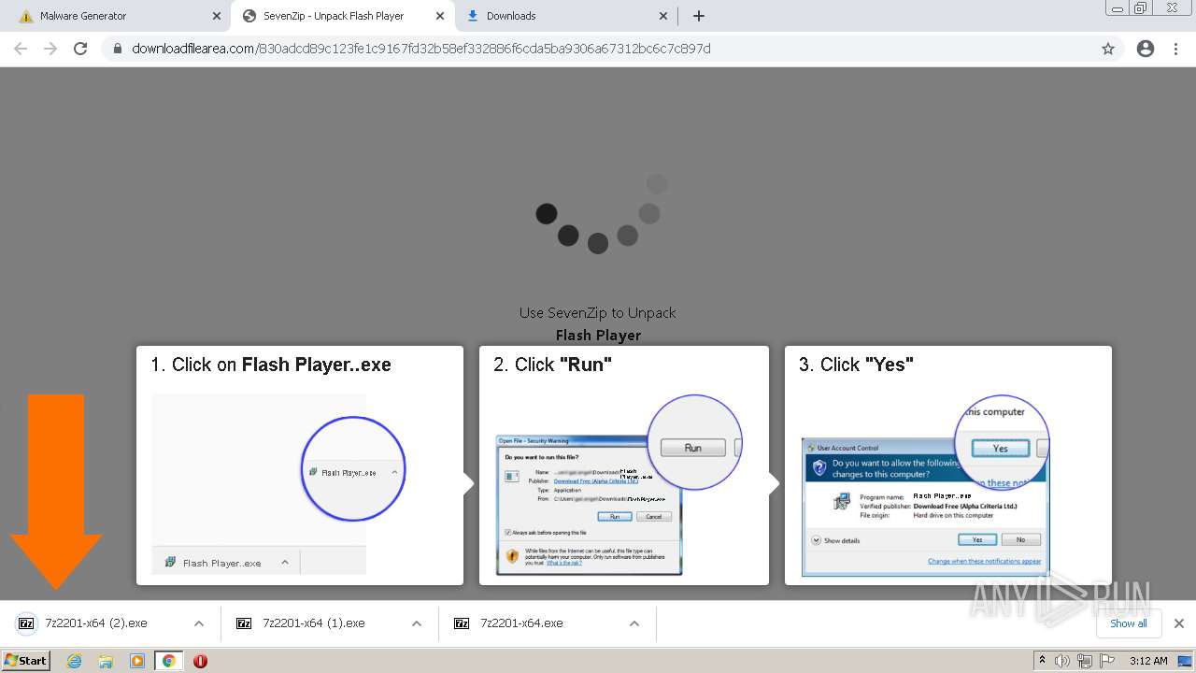
Task: Click the 7z icon of 7z2201-x64 (2).exe
Action: [26, 623]
